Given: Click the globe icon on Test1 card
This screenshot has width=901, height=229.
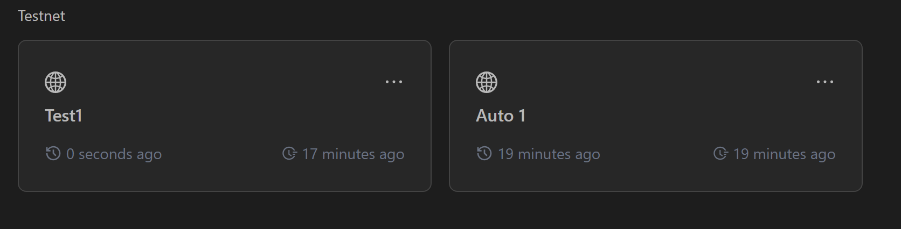Looking at the screenshot, I should tap(56, 82).
